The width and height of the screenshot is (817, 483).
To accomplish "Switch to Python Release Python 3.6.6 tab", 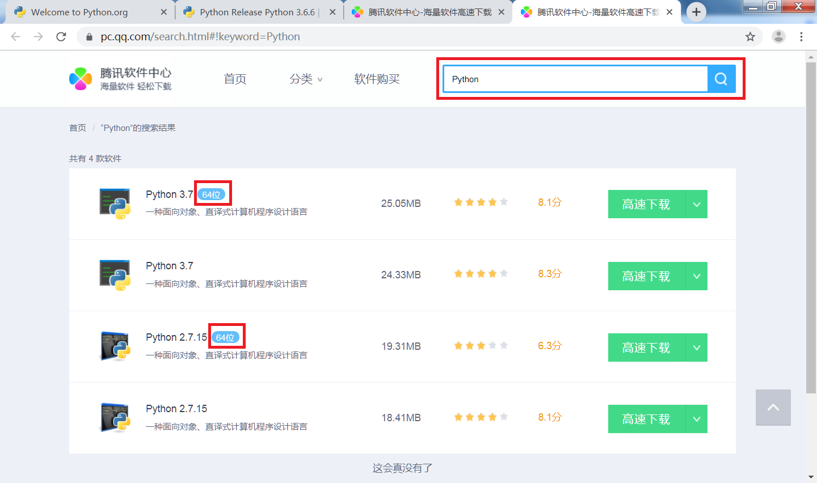I will click(258, 12).
